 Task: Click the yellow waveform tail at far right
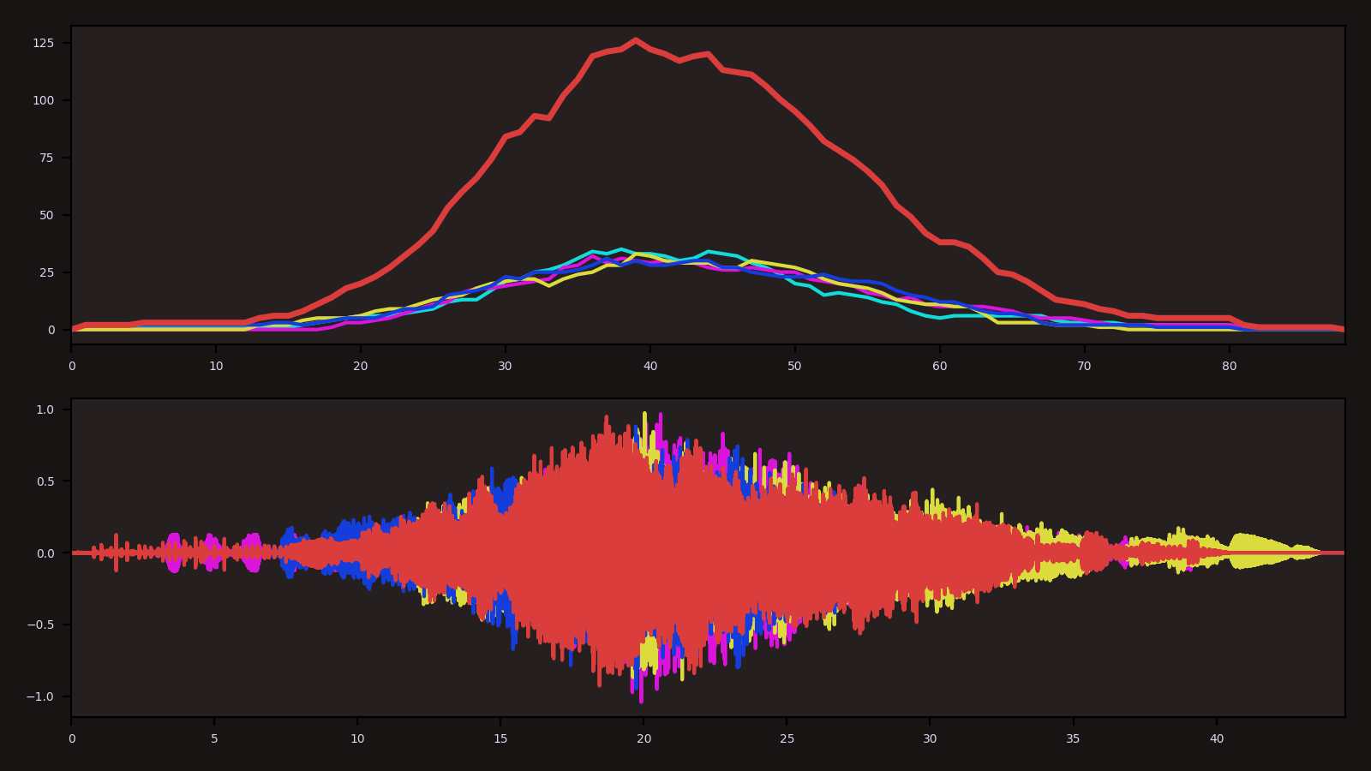pyautogui.click(x=1260, y=550)
